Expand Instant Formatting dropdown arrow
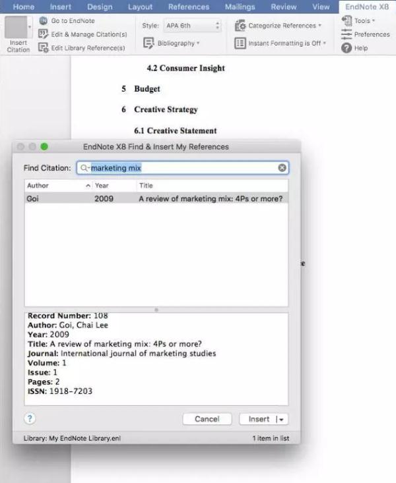The image size is (396, 483). 325,43
